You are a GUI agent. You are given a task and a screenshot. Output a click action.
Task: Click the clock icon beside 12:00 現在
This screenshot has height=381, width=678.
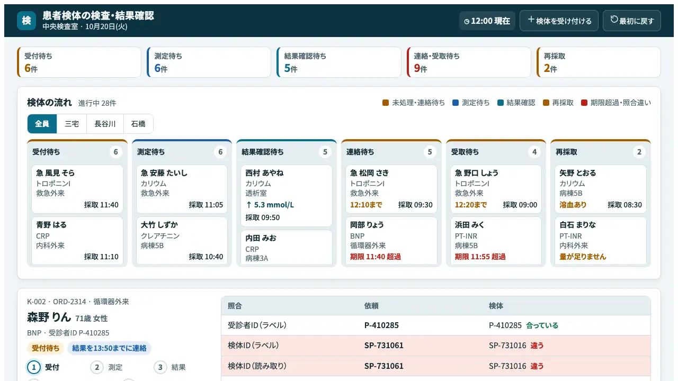click(x=467, y=21)
